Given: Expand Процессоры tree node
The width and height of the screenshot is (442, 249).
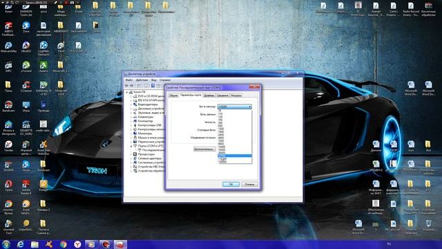Looking at the screenshot, I should (131, 154).
